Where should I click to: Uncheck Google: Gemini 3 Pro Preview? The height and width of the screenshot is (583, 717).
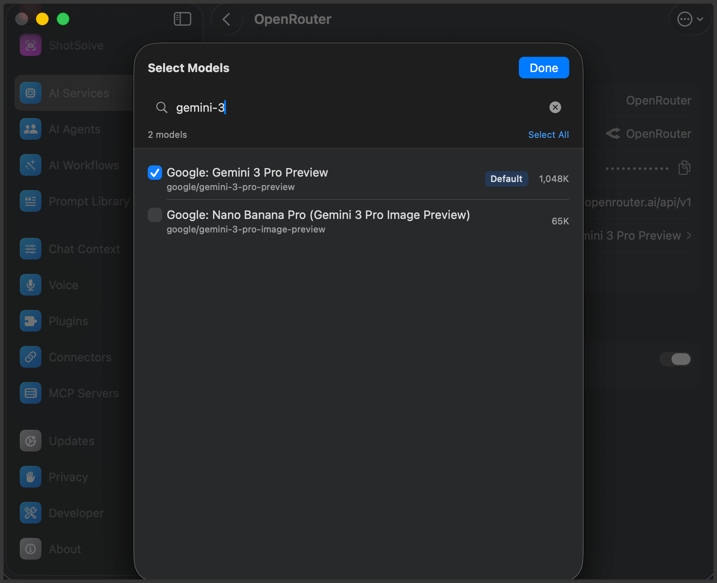(x=155, y=173)
